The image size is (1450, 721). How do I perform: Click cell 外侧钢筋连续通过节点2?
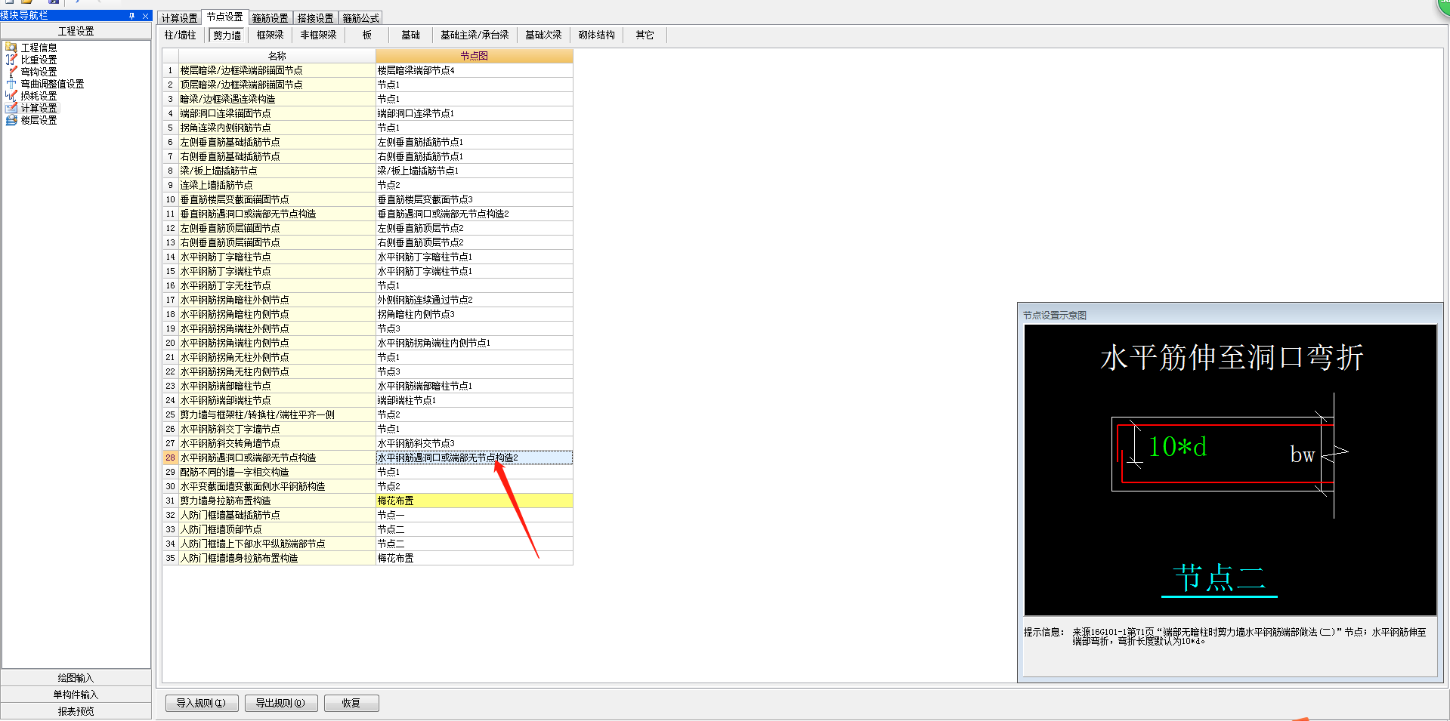[x=474, y=300]
